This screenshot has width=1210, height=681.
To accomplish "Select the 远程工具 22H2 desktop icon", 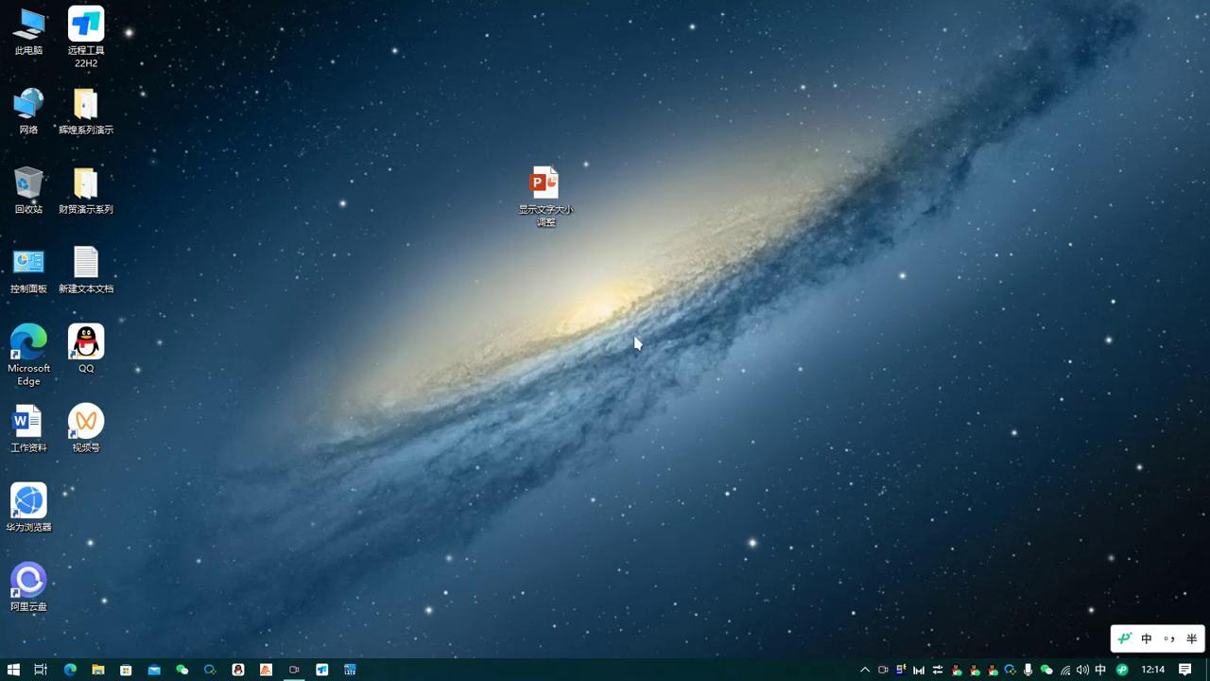I will pos(86,25).
